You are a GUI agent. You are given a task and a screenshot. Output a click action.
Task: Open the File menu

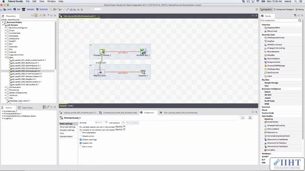[28, 1]
